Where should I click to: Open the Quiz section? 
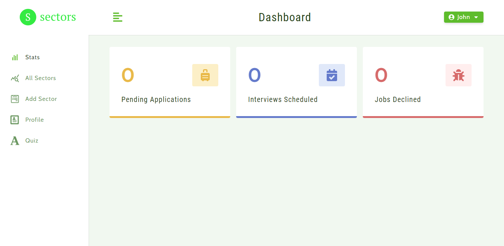click(x=32, y=140)
